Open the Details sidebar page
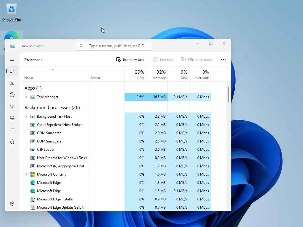 click(x=12, y=130)
